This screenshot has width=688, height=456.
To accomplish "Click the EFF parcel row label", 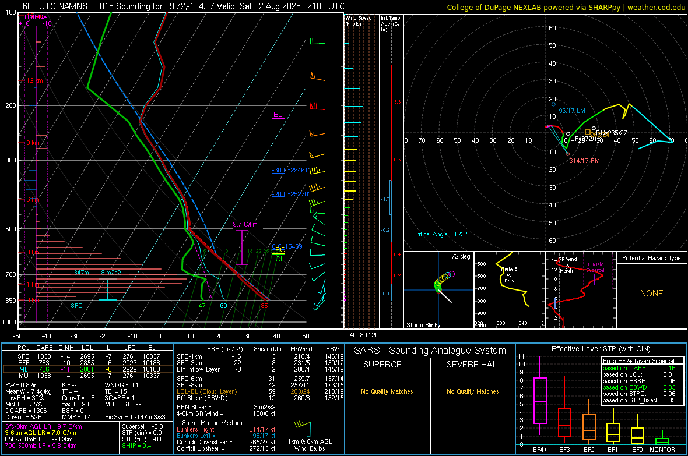I will coord(23,363).
